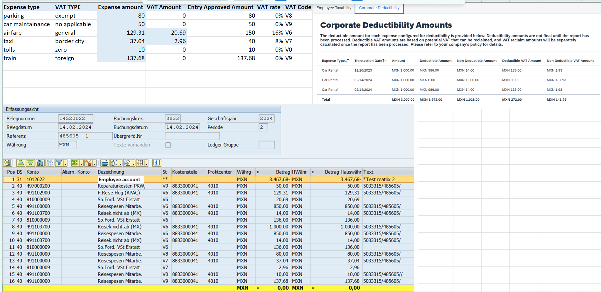Expand the Layout dropdown arrow
601x292 pixels.
[146, 164]
